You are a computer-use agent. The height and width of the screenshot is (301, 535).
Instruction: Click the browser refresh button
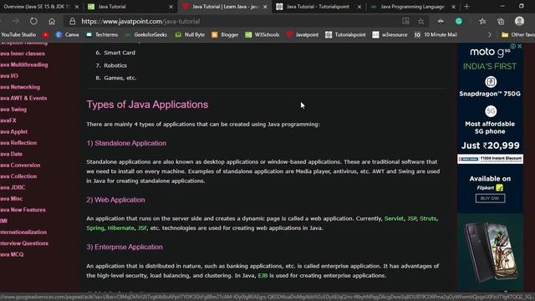[x=33, y=21]
